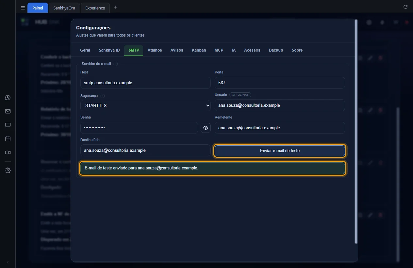This screenshot has height=268, width=413.
Task: Open the Avisos settings tab
Action: click(177, 50)
